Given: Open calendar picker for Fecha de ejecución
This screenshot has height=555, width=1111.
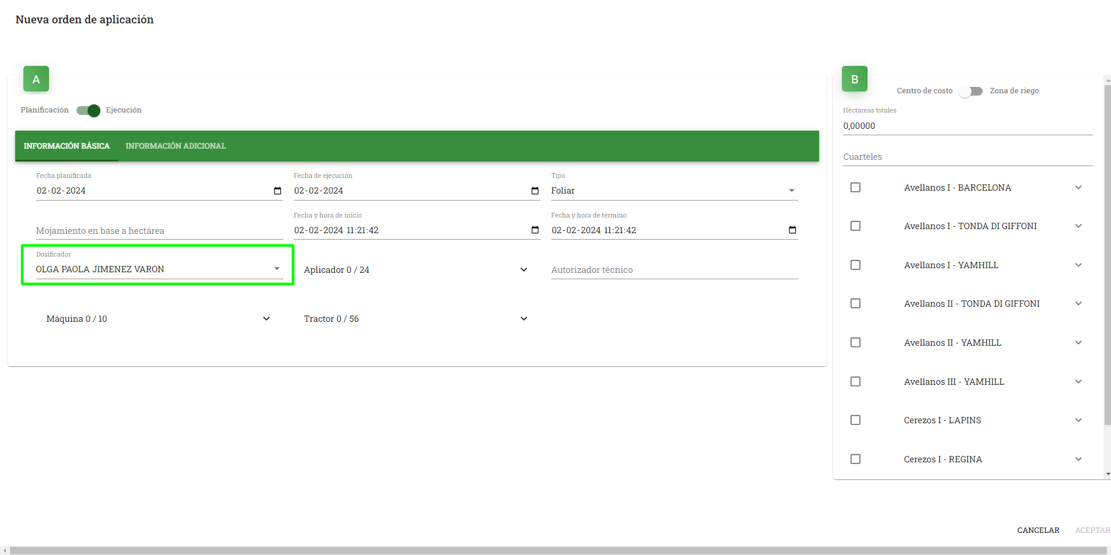Looking at the screenshot, I should [x=535, y=191].
